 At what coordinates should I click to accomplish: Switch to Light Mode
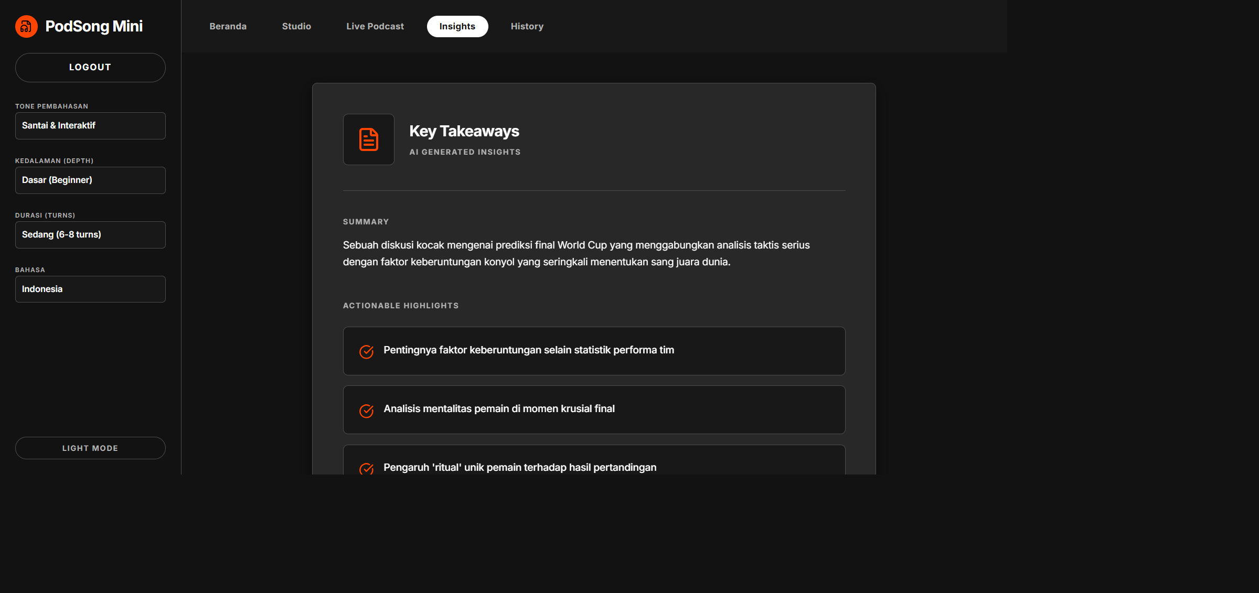click(x=90, y=448)
